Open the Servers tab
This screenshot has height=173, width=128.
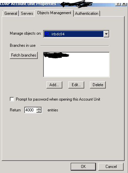click(27, 13)
